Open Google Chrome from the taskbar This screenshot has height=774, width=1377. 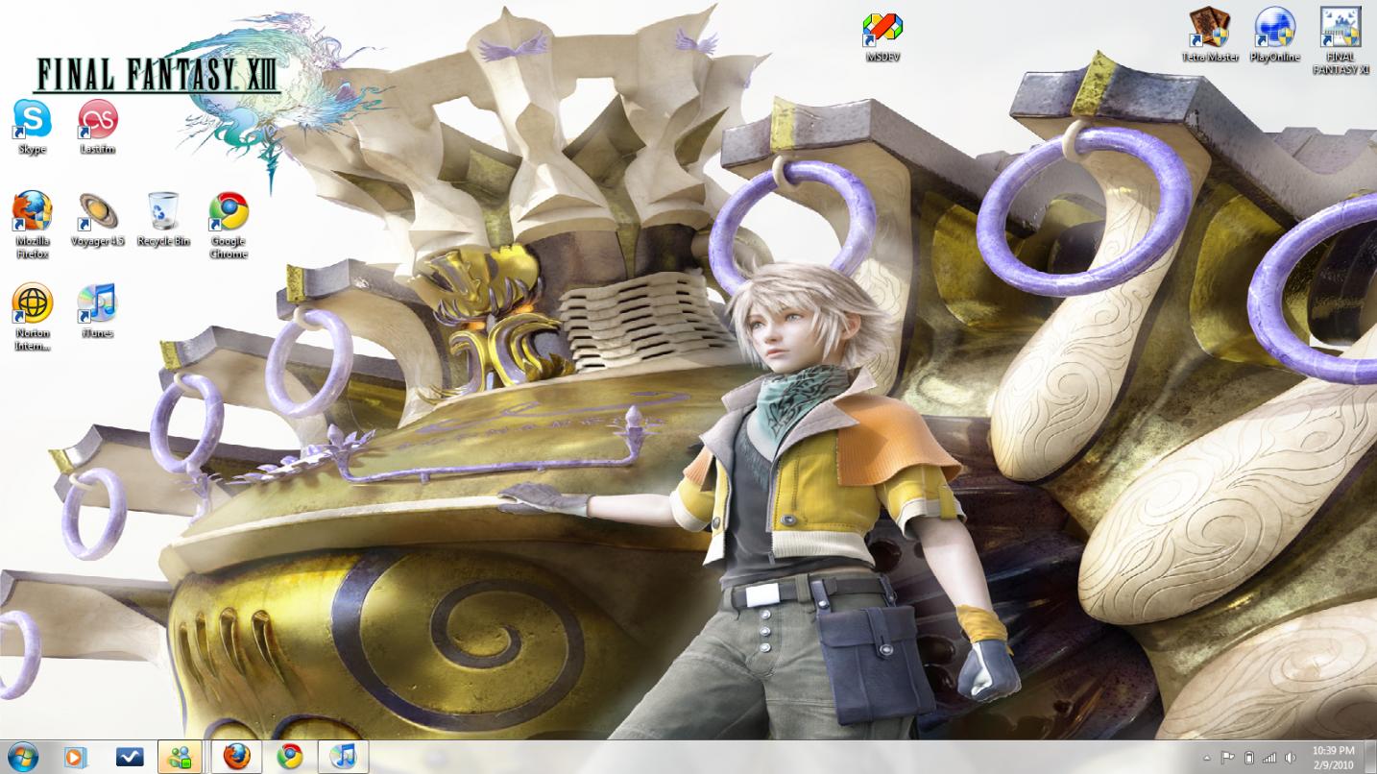click(x=290, y=757)
